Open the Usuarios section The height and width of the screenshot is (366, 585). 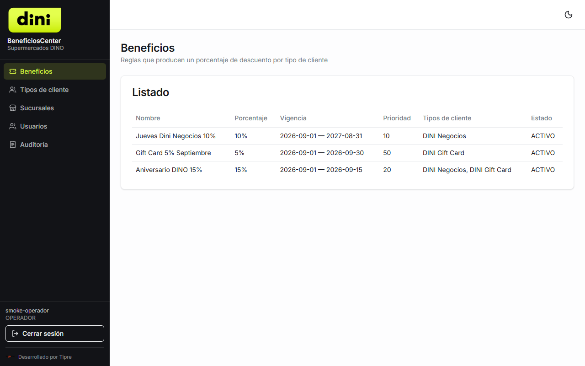coord(55,126)
